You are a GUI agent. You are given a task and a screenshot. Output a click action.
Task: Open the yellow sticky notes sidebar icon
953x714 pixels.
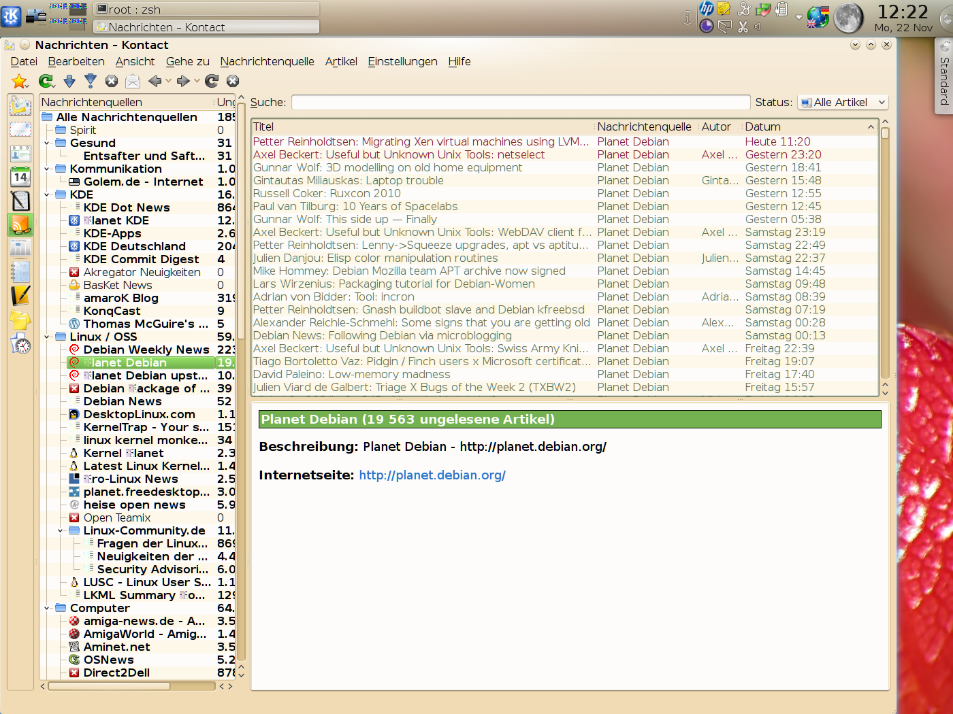[x=20, y=320]
